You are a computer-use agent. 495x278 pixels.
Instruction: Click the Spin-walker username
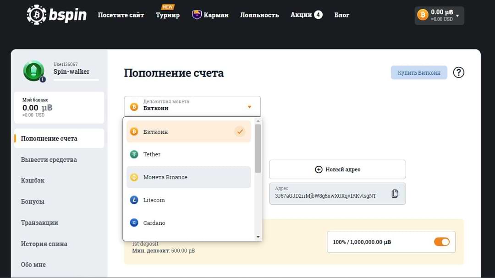pos(71,71)
